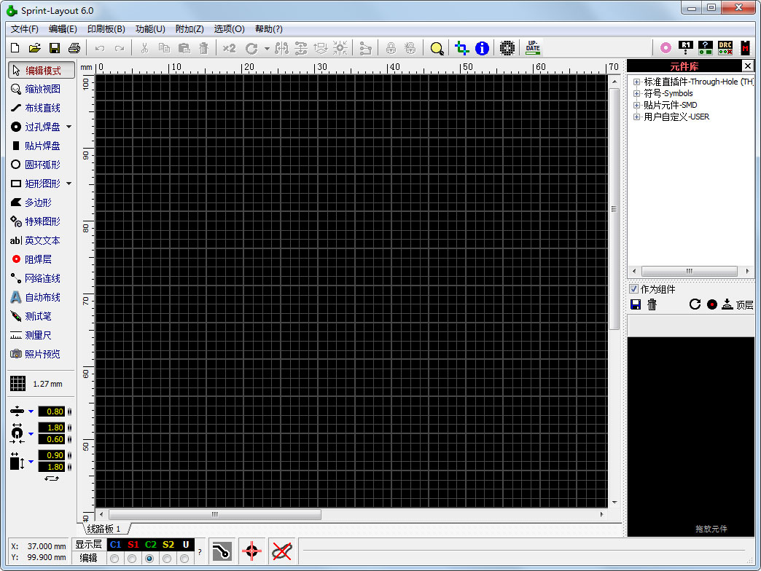Click the 显示层 layer display button

pyautogui.click(x=88, y=544)
